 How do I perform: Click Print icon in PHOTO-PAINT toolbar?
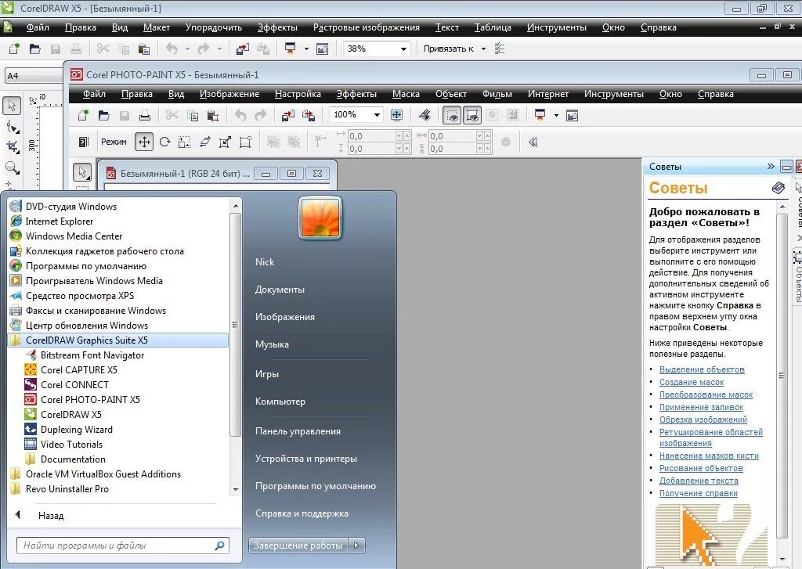145,116
